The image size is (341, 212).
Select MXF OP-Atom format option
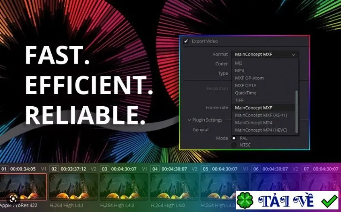[x=249, y=78]
